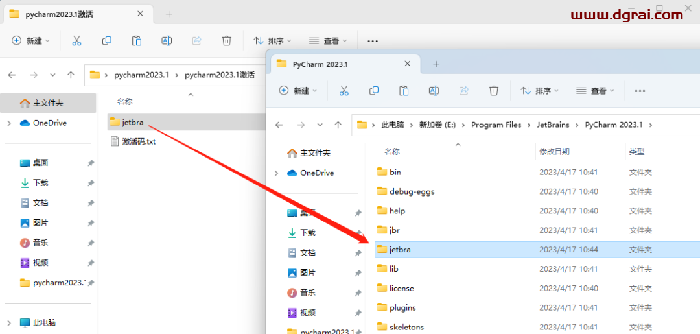700x334 pixels.
Task: Open 新建 menu in back window
Action: tap(30, 41)
